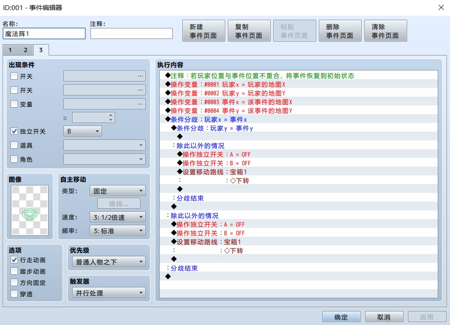The image size is (450, 325).
Task: Open the 独立开关 B dropdown
Action: click(x=83, y=131)
